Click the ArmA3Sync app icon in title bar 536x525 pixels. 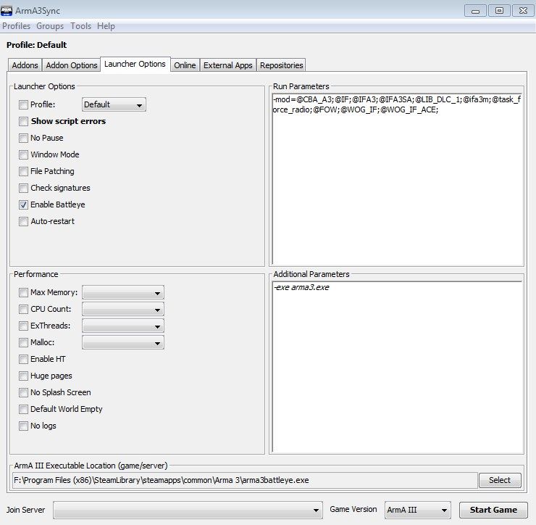coord(7,11)
